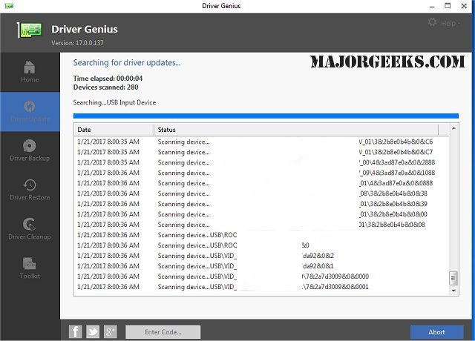Click the scan progress bar
The height and width of the screenshot is (341, 475).
tap(266, 116)
